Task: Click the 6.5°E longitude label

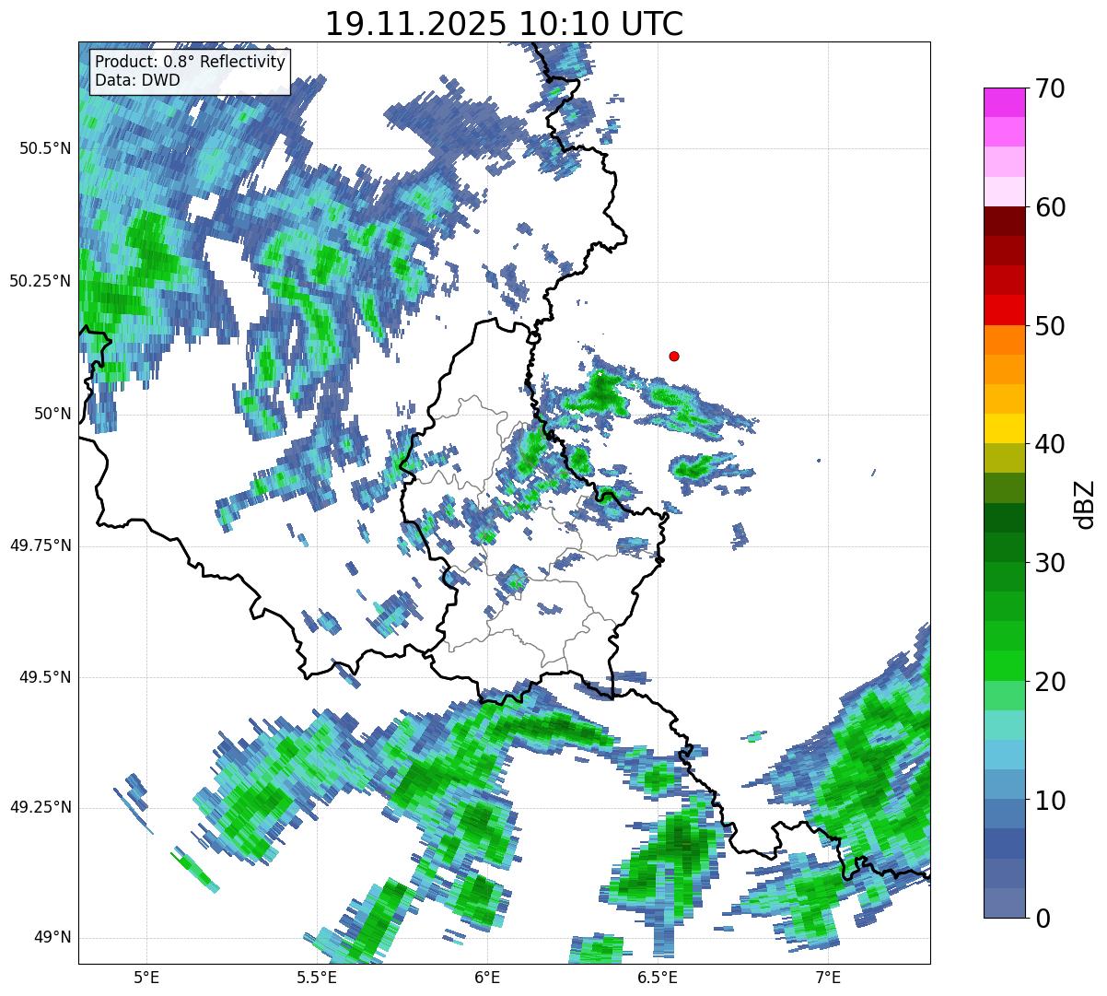Action: point(658,978)
